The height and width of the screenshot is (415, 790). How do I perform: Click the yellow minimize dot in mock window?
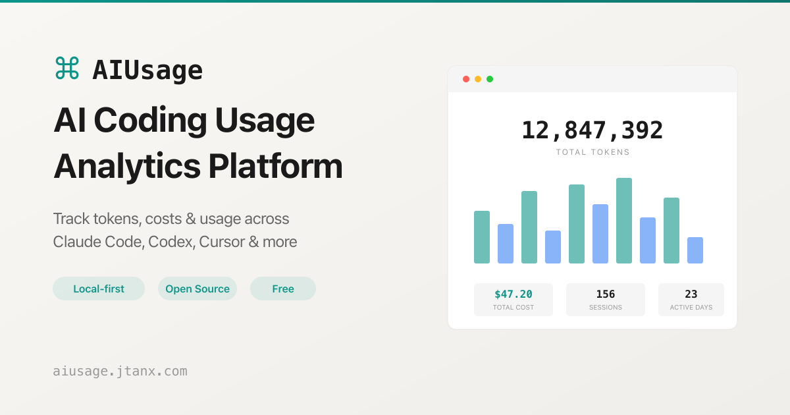pos(478,79)
